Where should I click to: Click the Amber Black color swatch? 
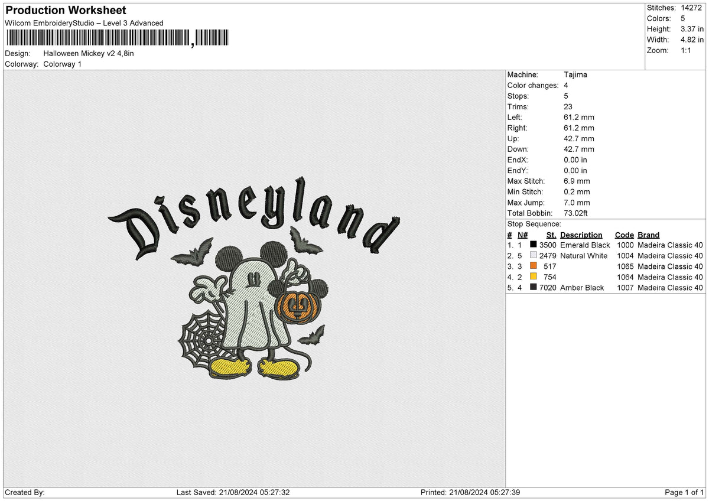534,288
